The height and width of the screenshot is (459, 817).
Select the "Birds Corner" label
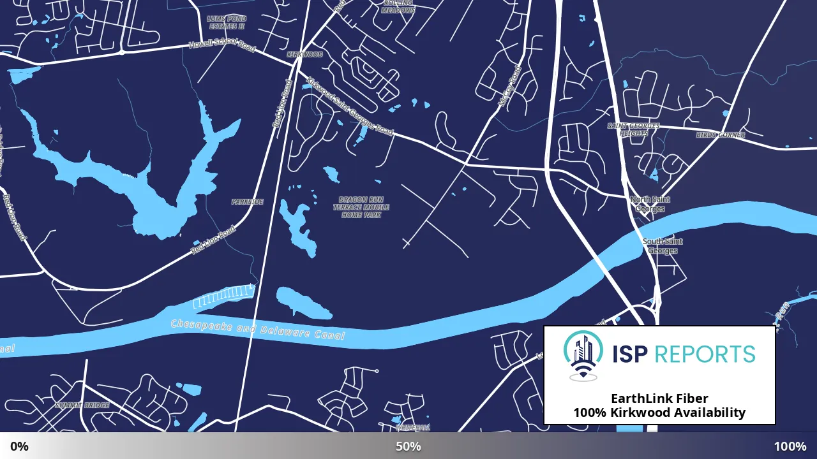pyautogui.click(x=721, y=135)
